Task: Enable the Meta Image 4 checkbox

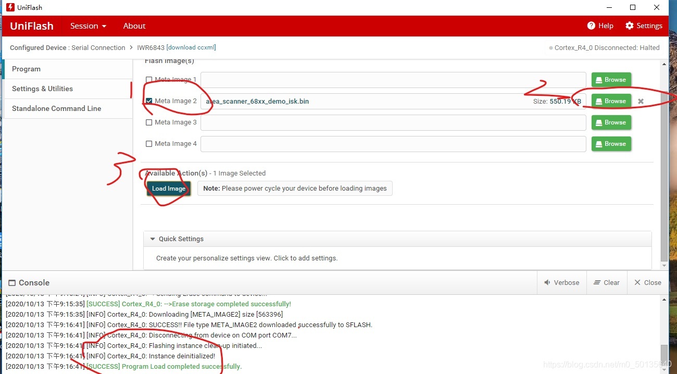Action: (x=149, y=144)
